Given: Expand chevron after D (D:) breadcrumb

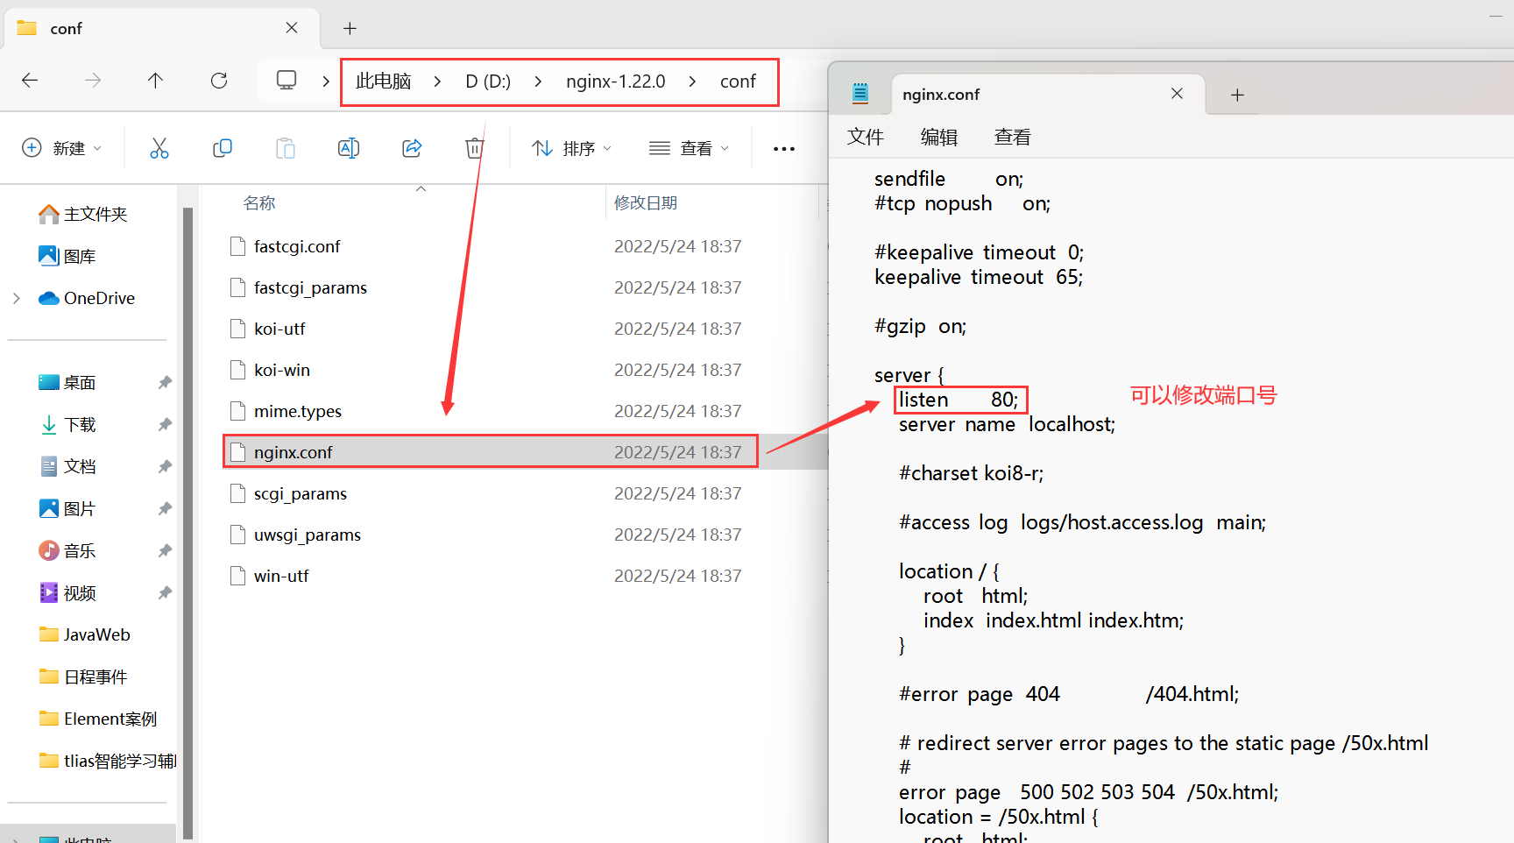Looking at the screenshot, I should 538,81.
